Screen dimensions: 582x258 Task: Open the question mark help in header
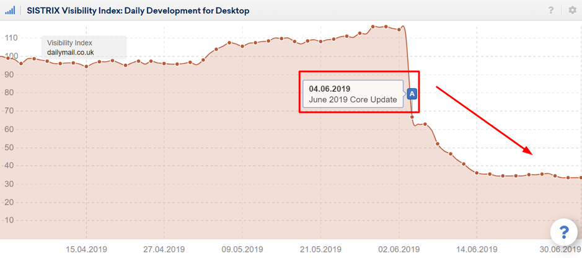click(551, 11)
